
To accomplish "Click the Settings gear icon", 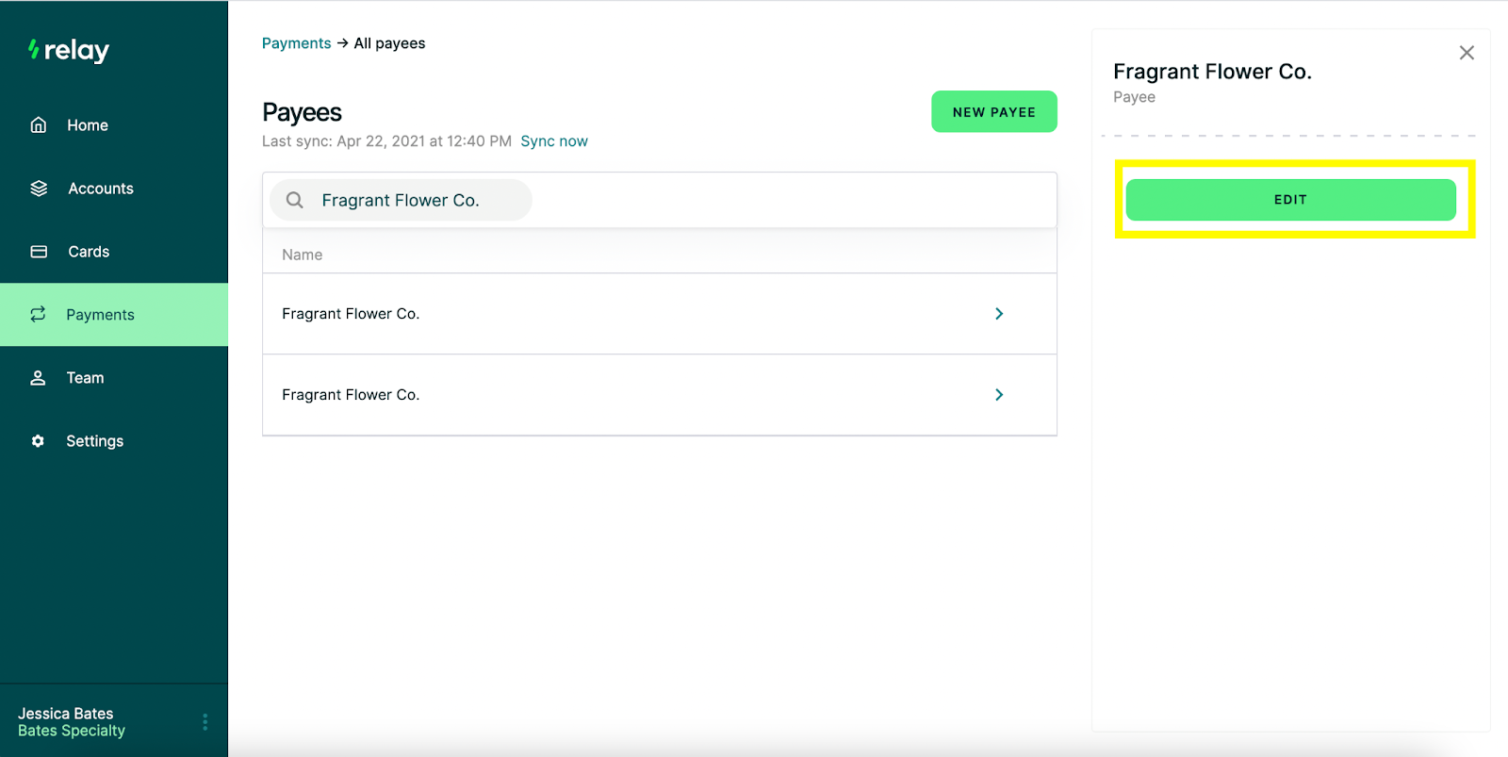I will point(38,441).
